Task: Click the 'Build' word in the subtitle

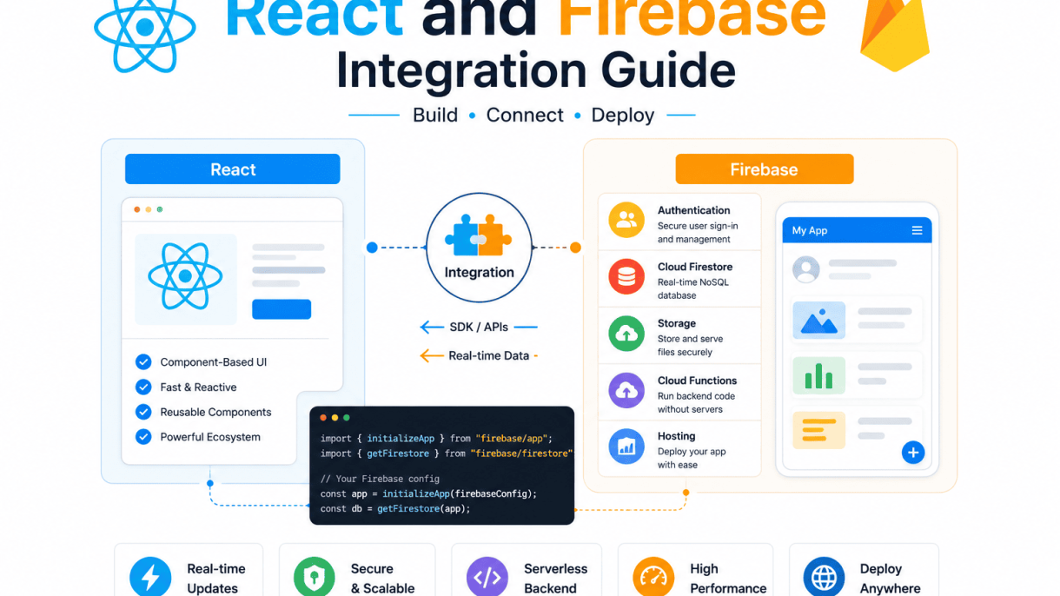Action: coord(435,115)
